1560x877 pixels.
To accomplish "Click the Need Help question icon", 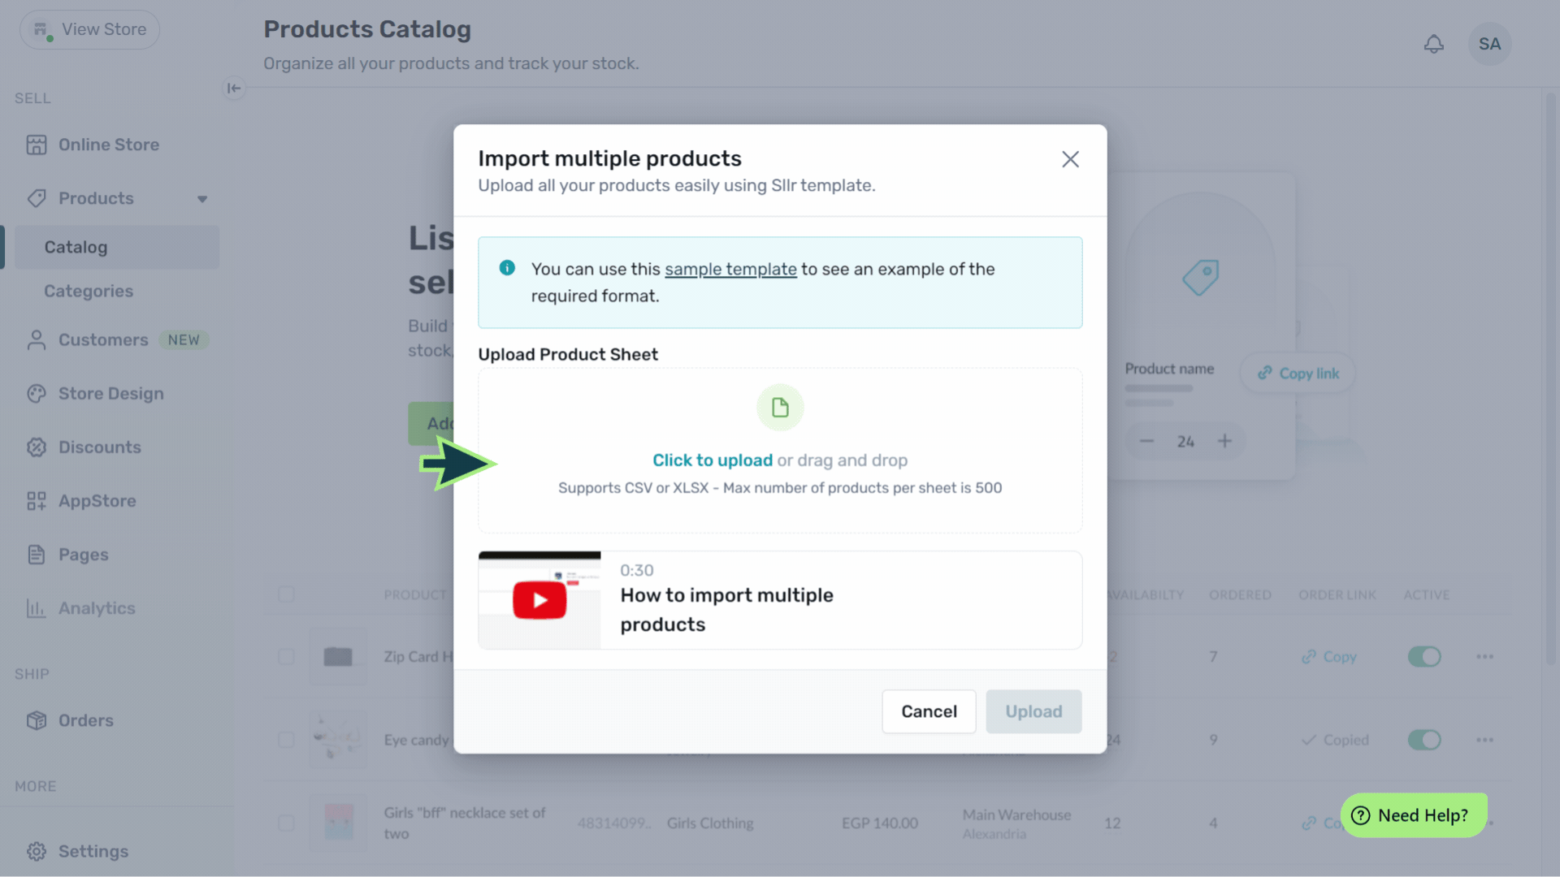I will coord(1360,815).
